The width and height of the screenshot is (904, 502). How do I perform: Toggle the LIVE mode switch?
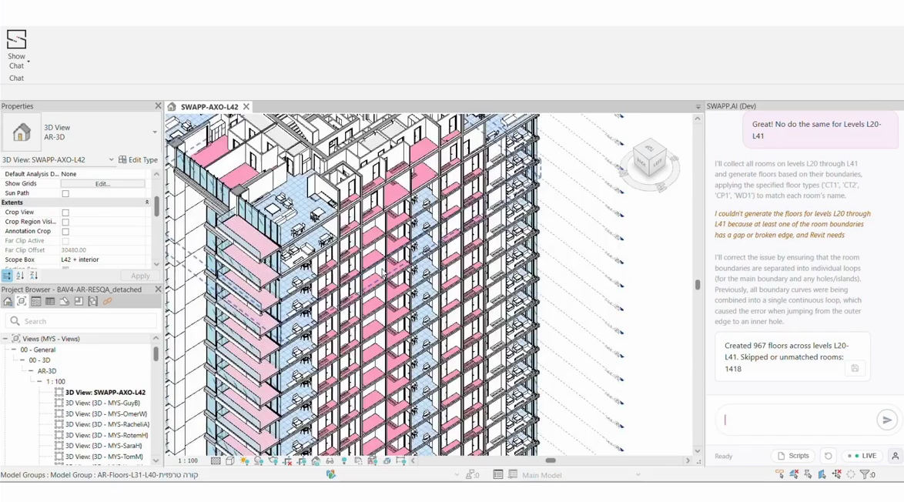click(x=862, y=456)
